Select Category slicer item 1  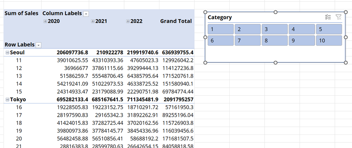click(x=221, y=29)
